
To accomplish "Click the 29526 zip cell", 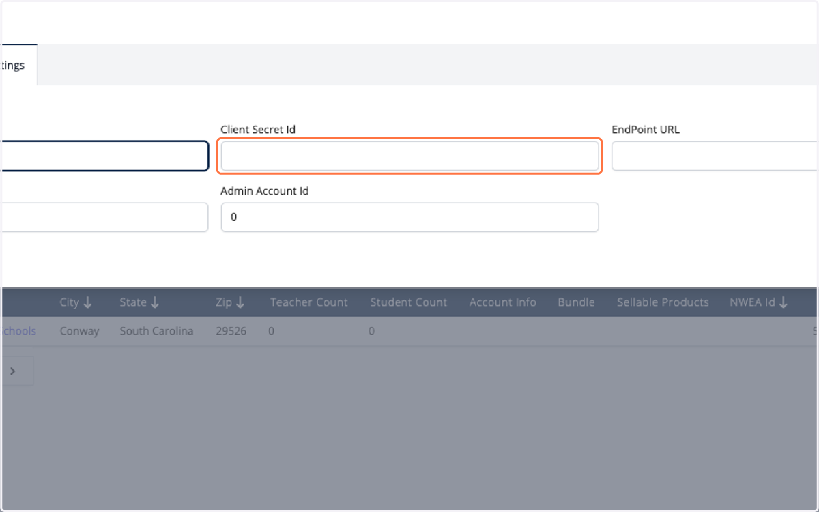I will pos(231,331).
